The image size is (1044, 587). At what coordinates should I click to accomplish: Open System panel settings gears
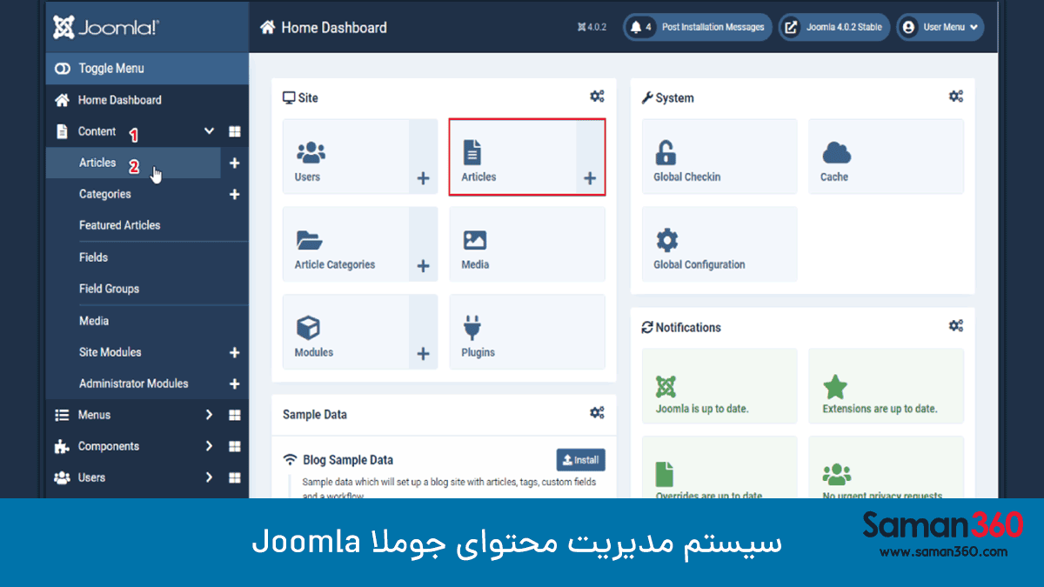956,97
